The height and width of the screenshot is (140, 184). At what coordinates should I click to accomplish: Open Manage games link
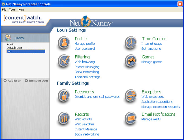pos(152,62)
